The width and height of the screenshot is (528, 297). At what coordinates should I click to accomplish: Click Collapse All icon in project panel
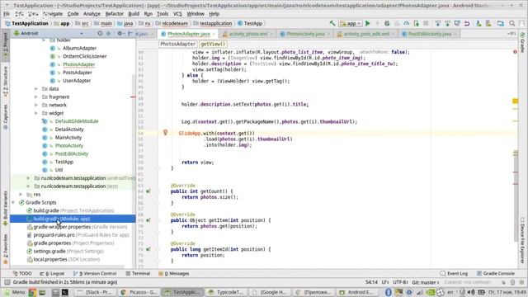point(108,33)
